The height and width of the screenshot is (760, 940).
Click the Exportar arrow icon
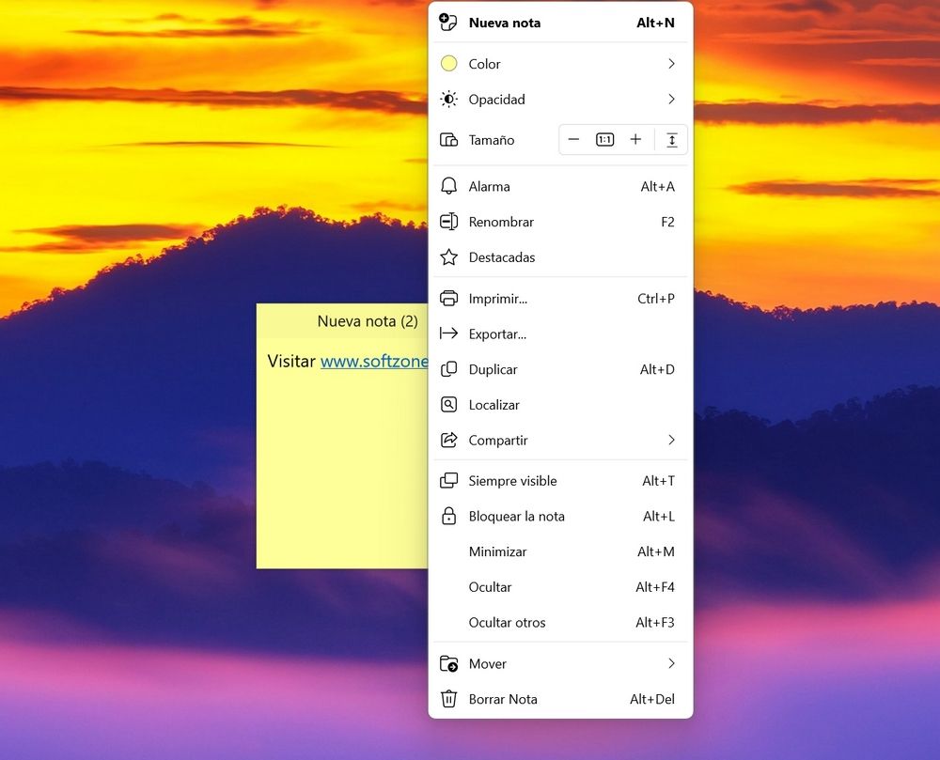pos(449,334)
